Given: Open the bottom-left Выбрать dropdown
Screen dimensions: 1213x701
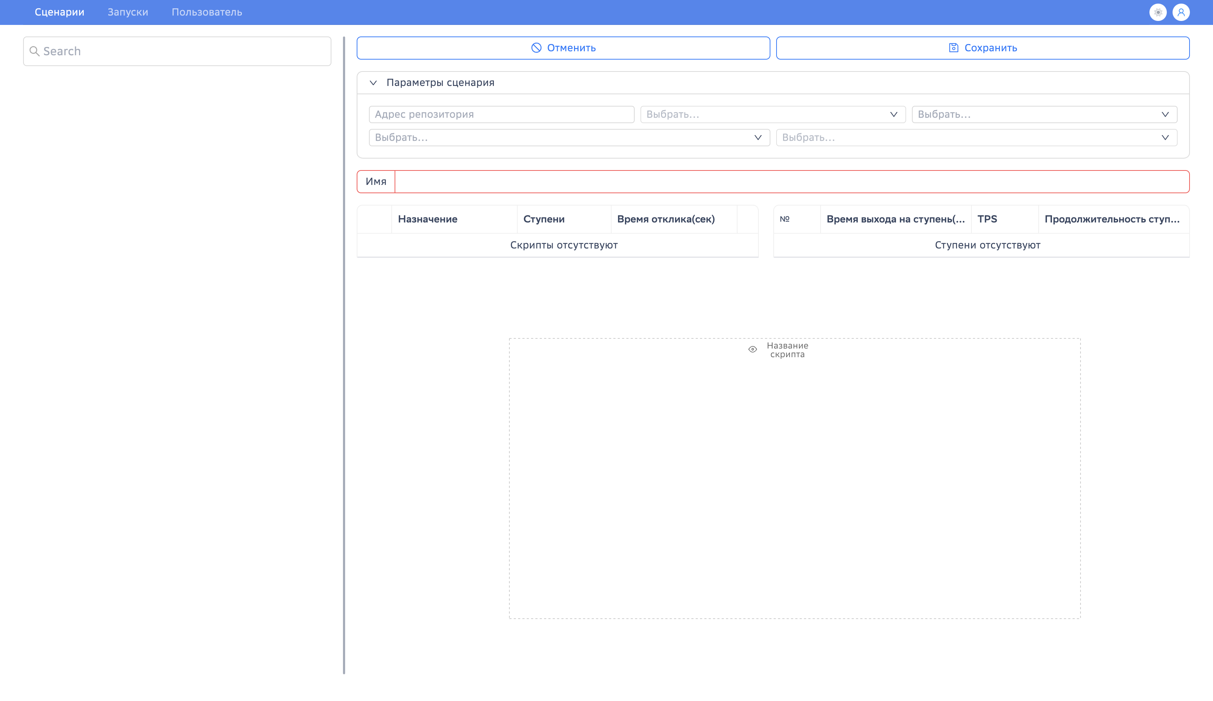Looking at the screenshot, I should (x=569, y=138).
